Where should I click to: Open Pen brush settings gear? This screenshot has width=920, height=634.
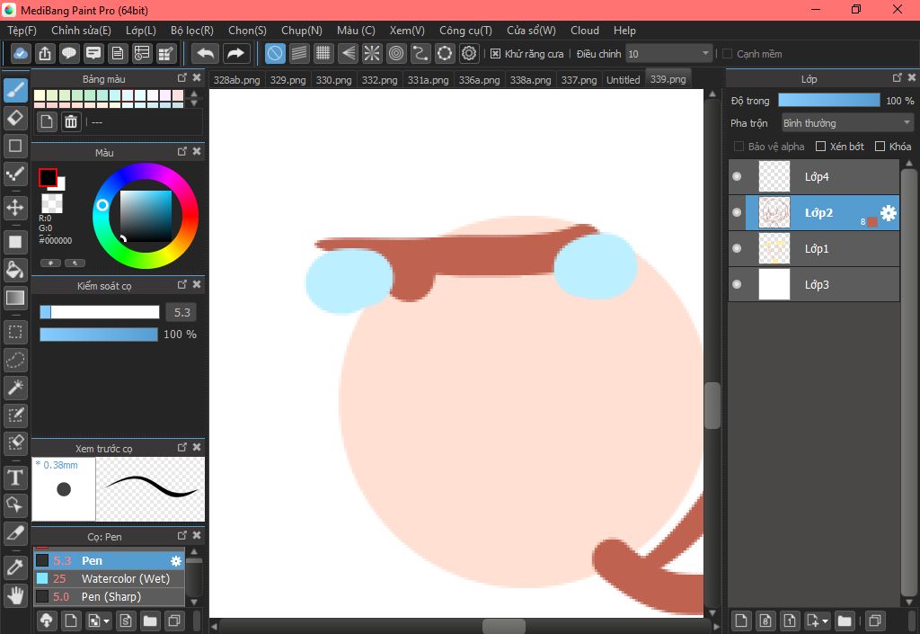(x=175, y=560)
